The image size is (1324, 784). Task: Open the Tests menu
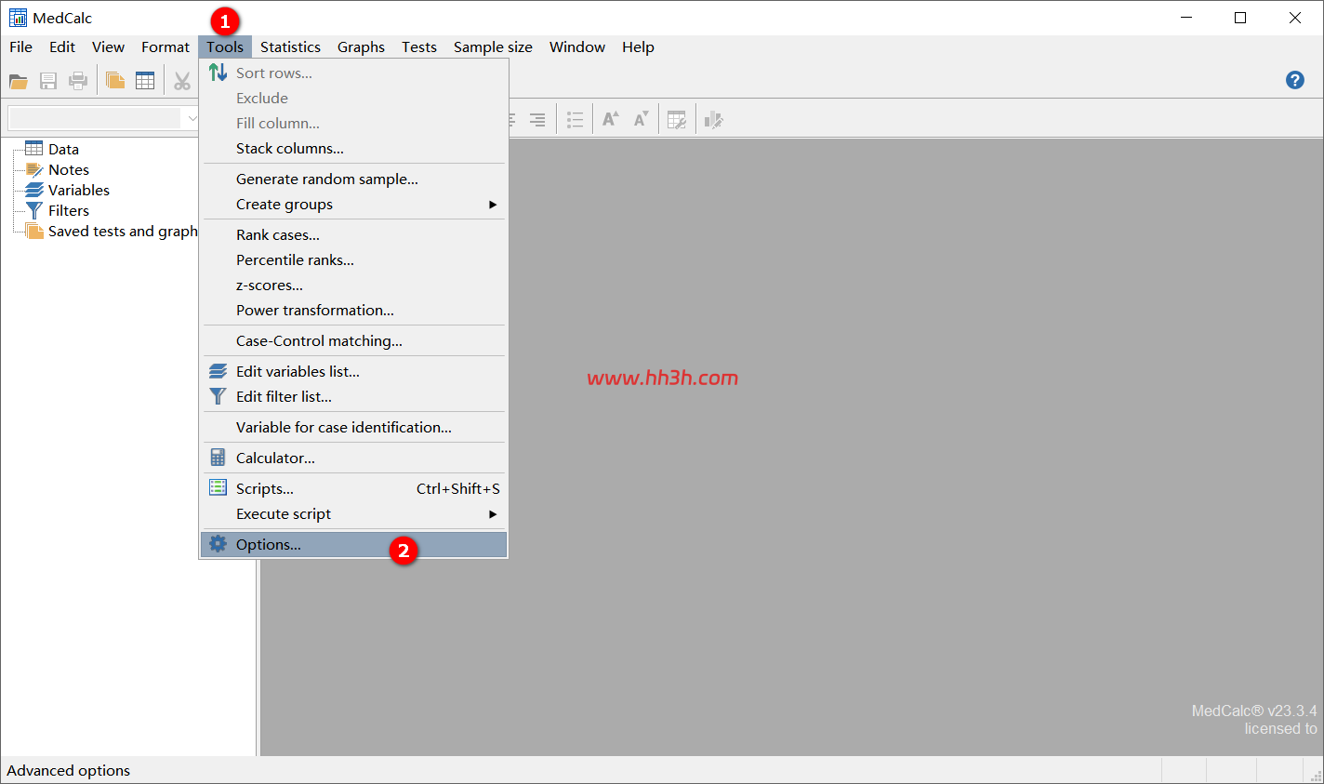419,47
